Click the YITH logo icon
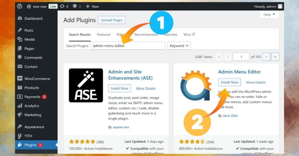 click(20, 136)
